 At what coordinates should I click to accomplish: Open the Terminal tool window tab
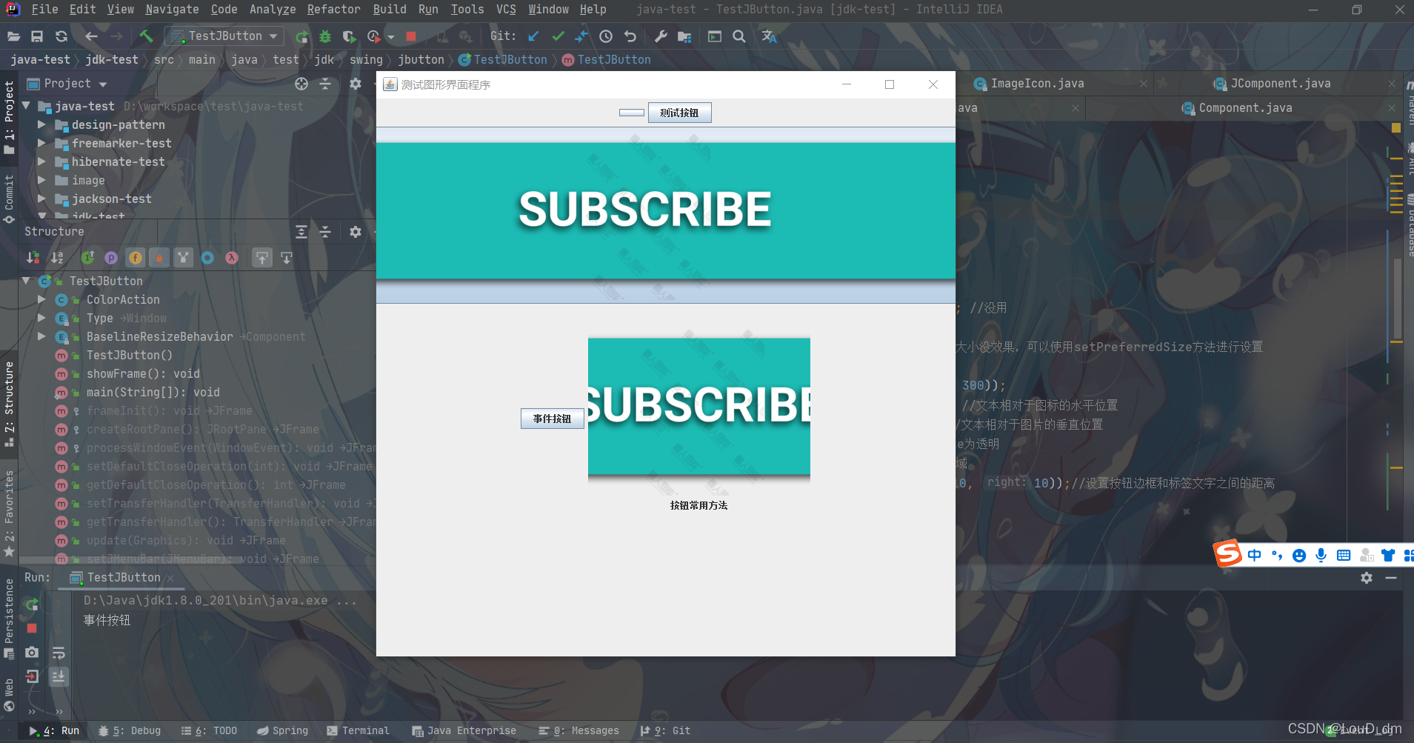point(358,730)
